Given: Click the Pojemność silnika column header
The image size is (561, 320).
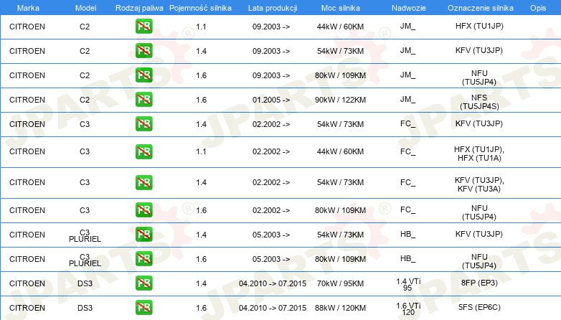Looking at the screenshot, I should tap(200, 8).
